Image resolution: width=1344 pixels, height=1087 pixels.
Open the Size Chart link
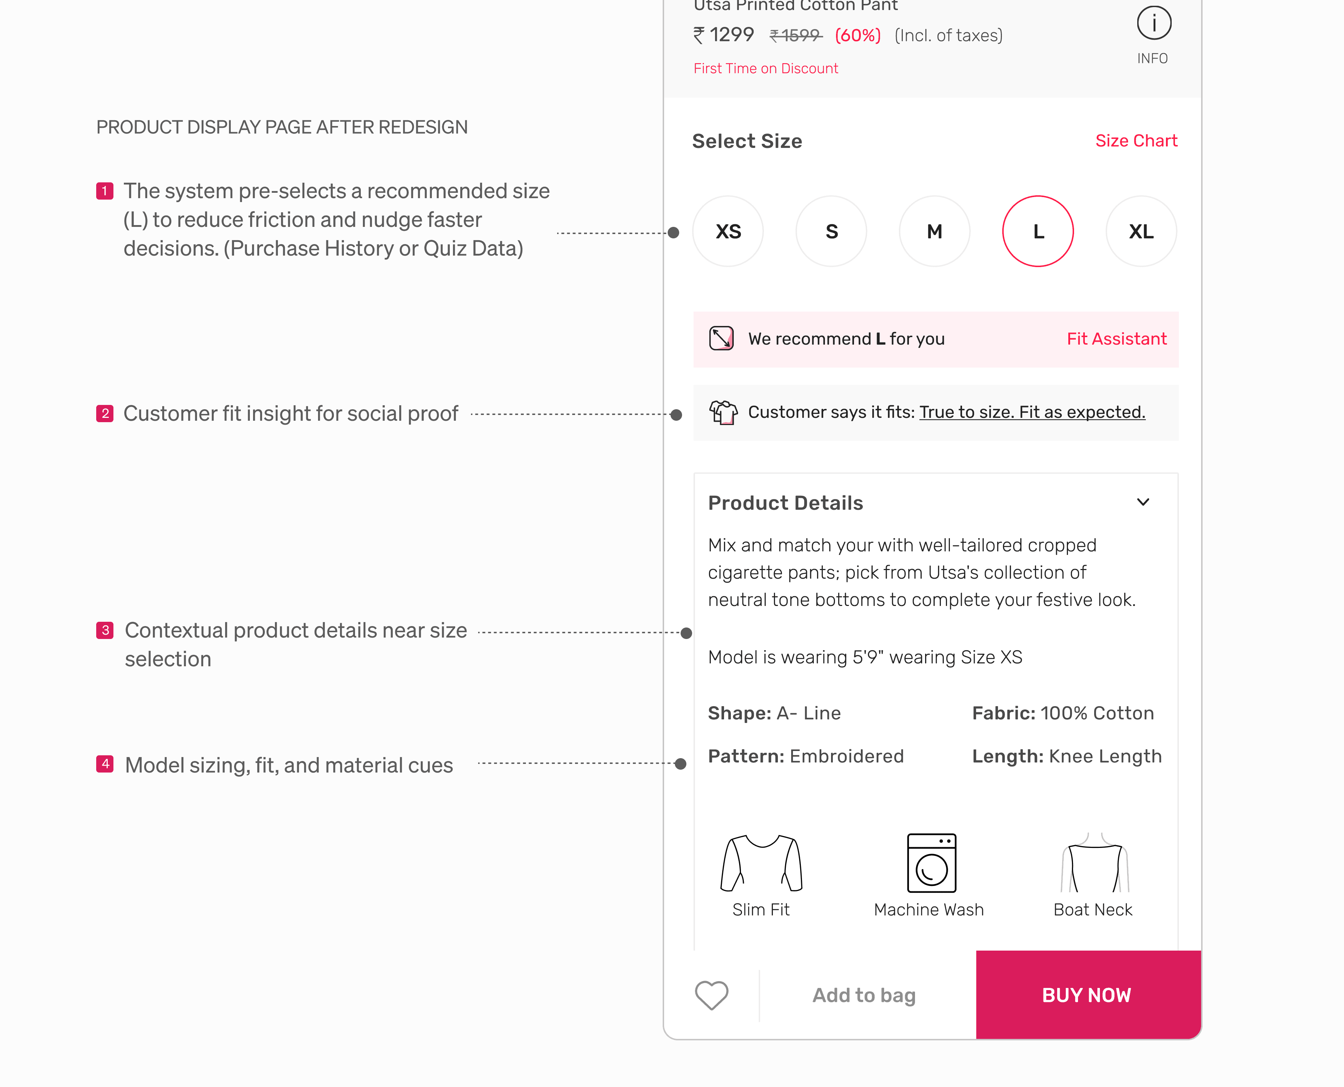pos(1136,141)
